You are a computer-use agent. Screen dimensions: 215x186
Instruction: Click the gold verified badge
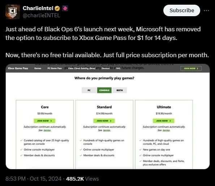57,9
